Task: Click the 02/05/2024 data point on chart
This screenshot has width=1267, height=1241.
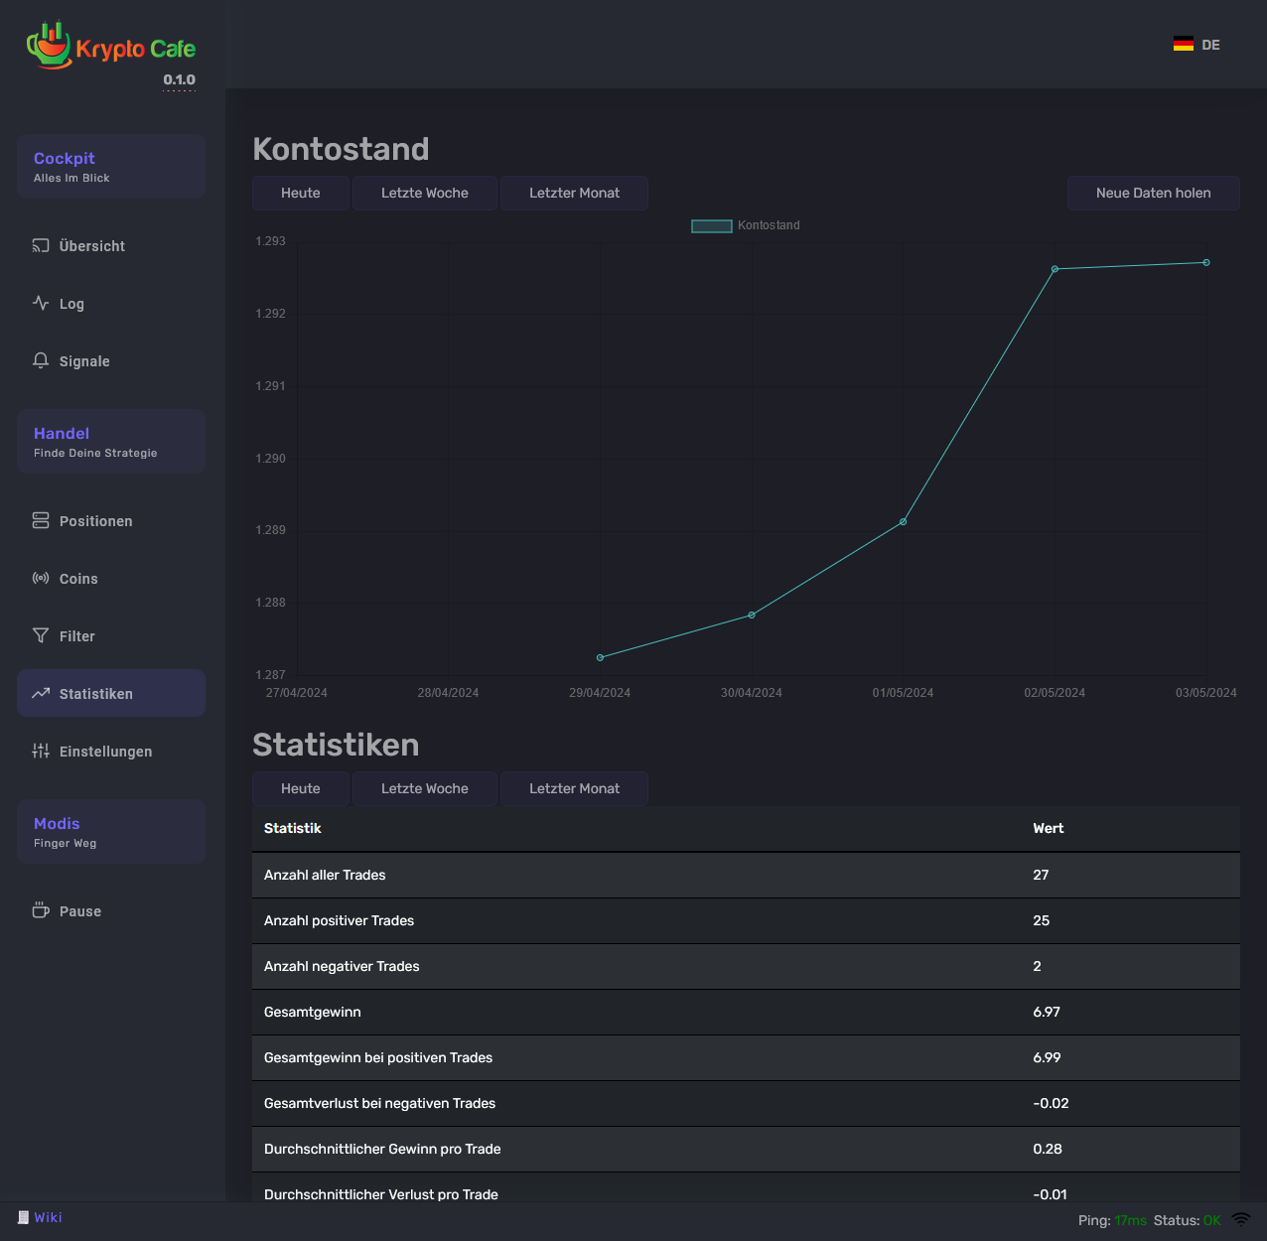Action: (1055, 269)
